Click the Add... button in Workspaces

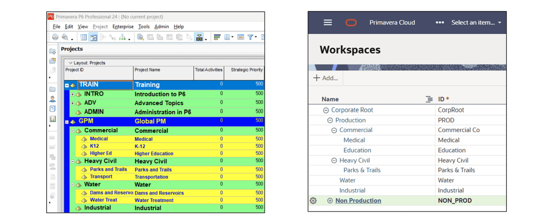326,78
